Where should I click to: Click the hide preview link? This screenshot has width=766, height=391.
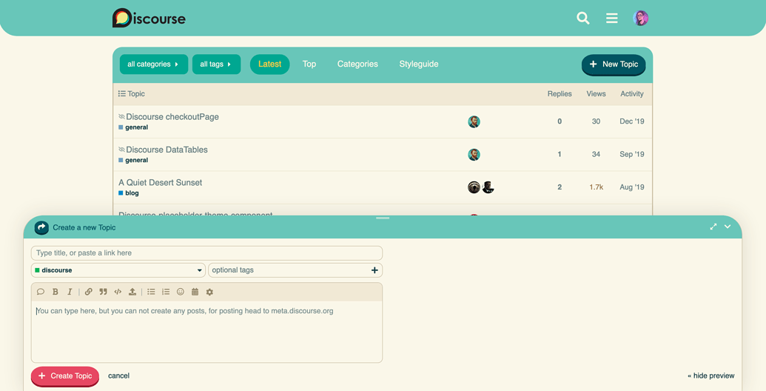tap(710, 375)
